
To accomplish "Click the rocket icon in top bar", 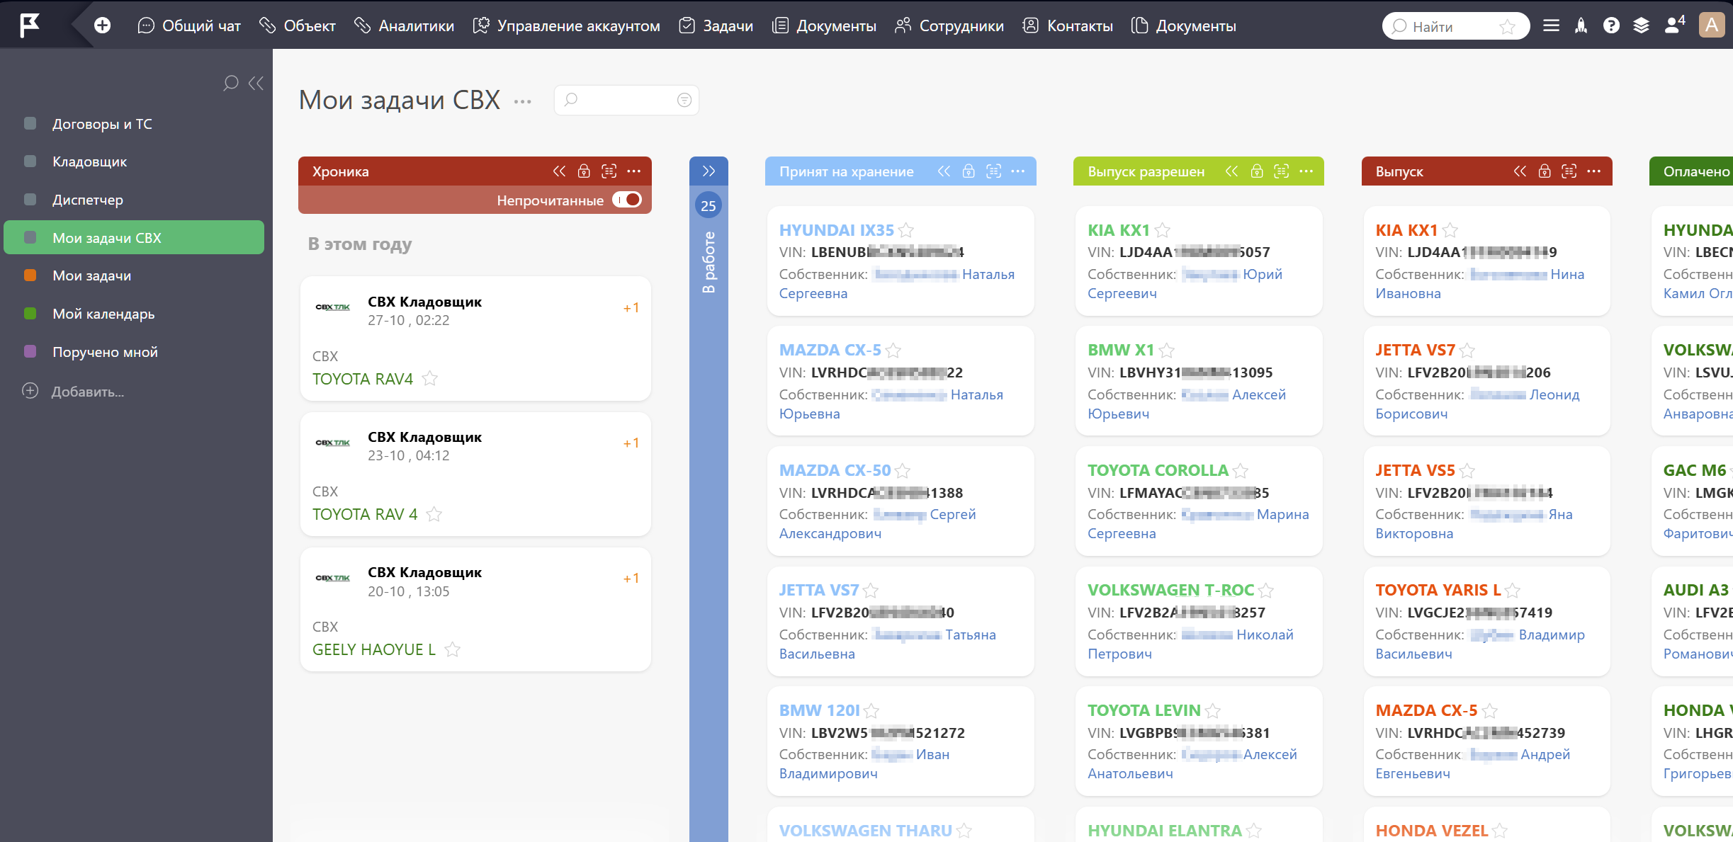I will (x=1581, y=25).
